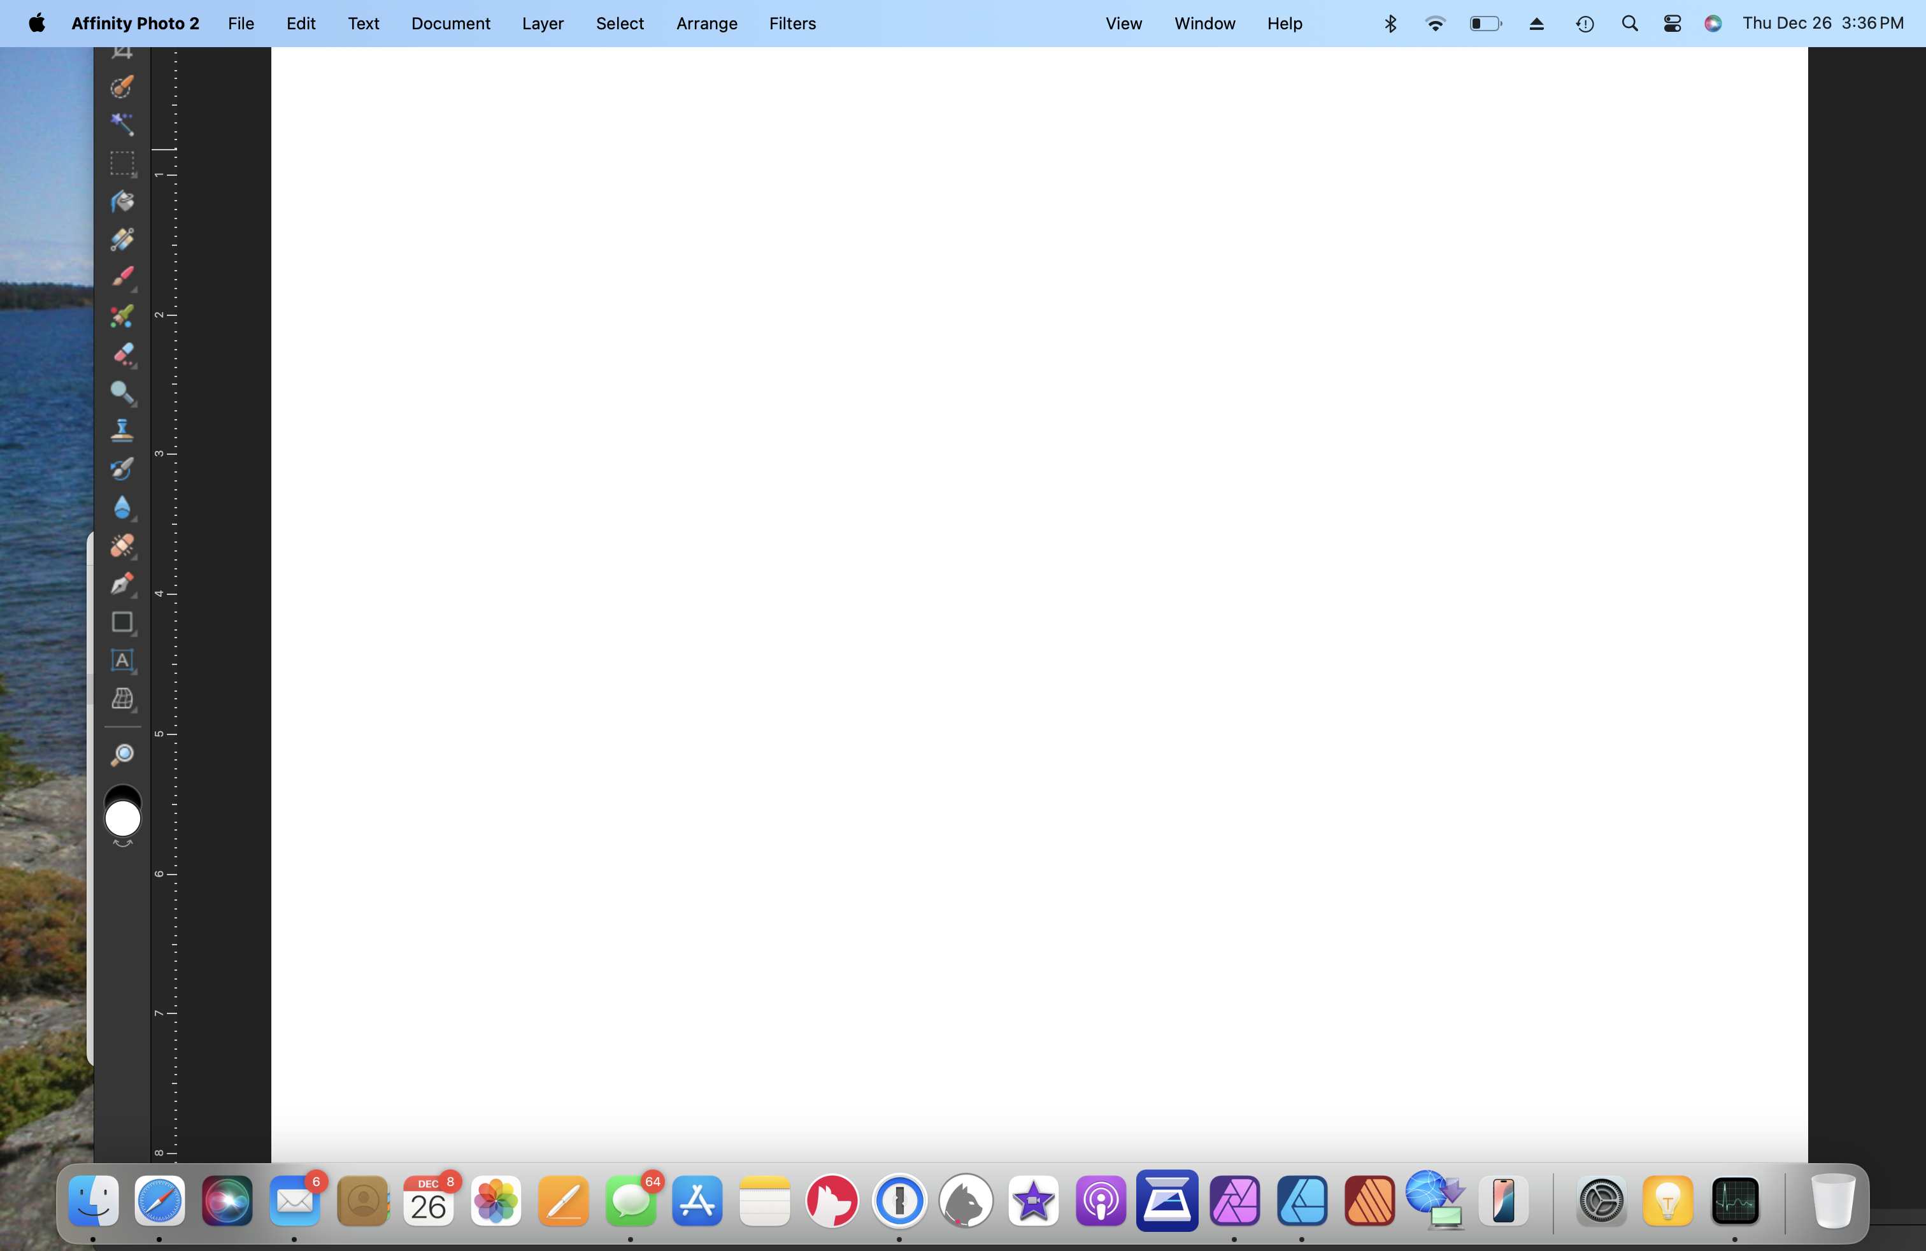Click the white primary color swatch

(x=122, y=820)
